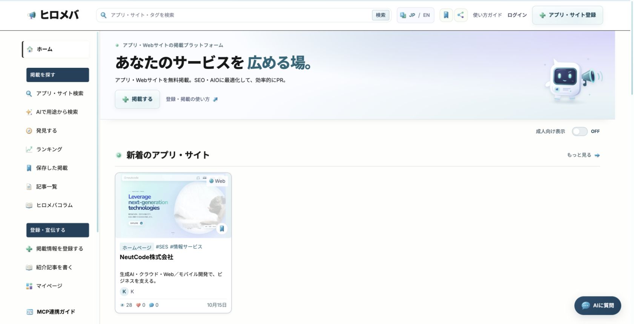Click the #情報サービス tag on card

(x=186, y=247)
